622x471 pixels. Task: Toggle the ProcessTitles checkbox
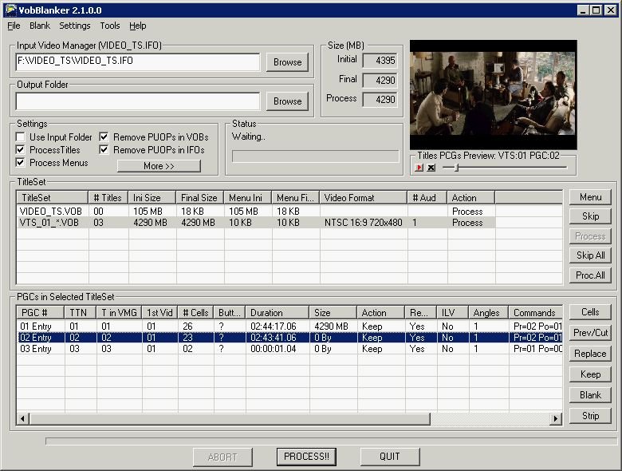tap(22, 150)
